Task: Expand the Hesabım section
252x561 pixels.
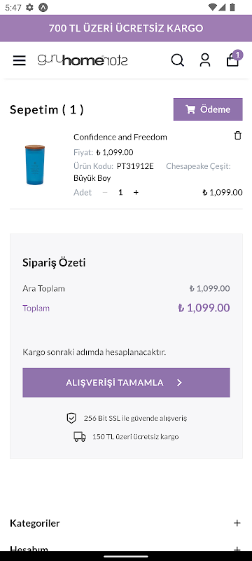Action: click(126, 548)
